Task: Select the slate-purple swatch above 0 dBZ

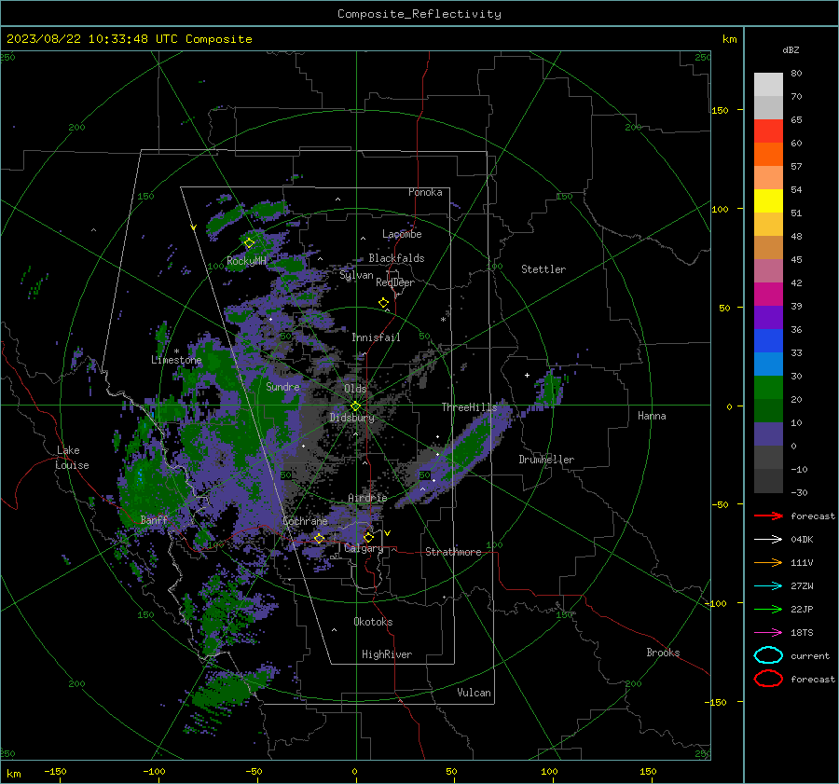Action: click(768, 434)
